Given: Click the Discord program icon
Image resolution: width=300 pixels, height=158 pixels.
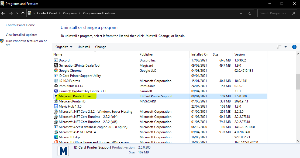Looking at the screenshot, I should pos(56,60).
